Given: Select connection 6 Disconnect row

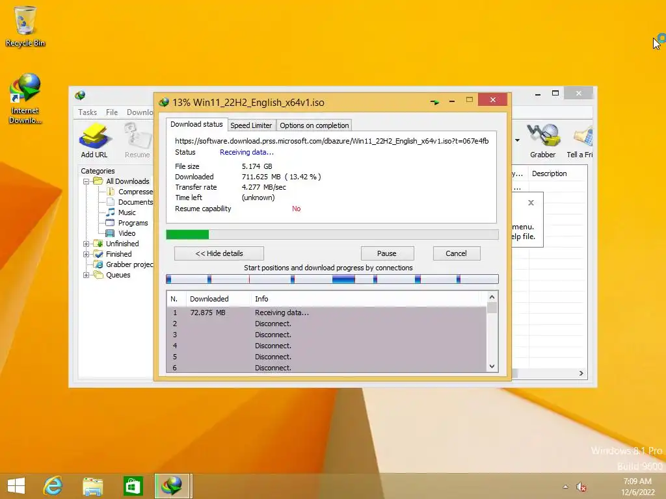Looking at the screenshot, I should coord(326,368).
